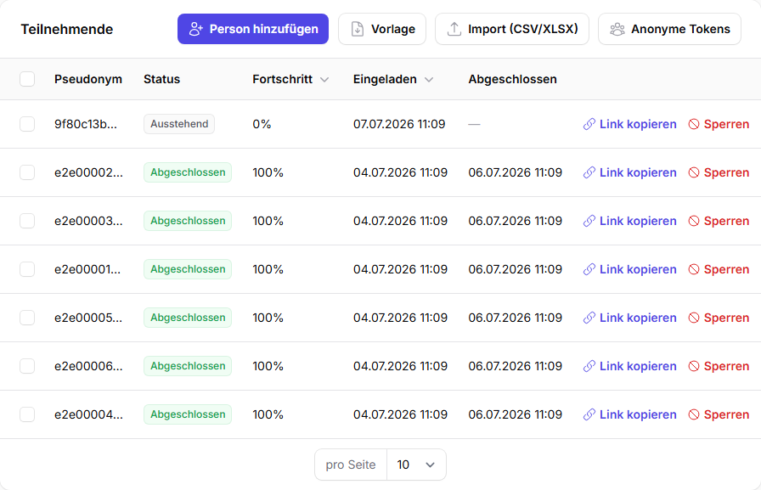This screenshot has width=761, height=490.
Task: Click the Abgeschlossen column header
Action: click(x=512, y=79)
